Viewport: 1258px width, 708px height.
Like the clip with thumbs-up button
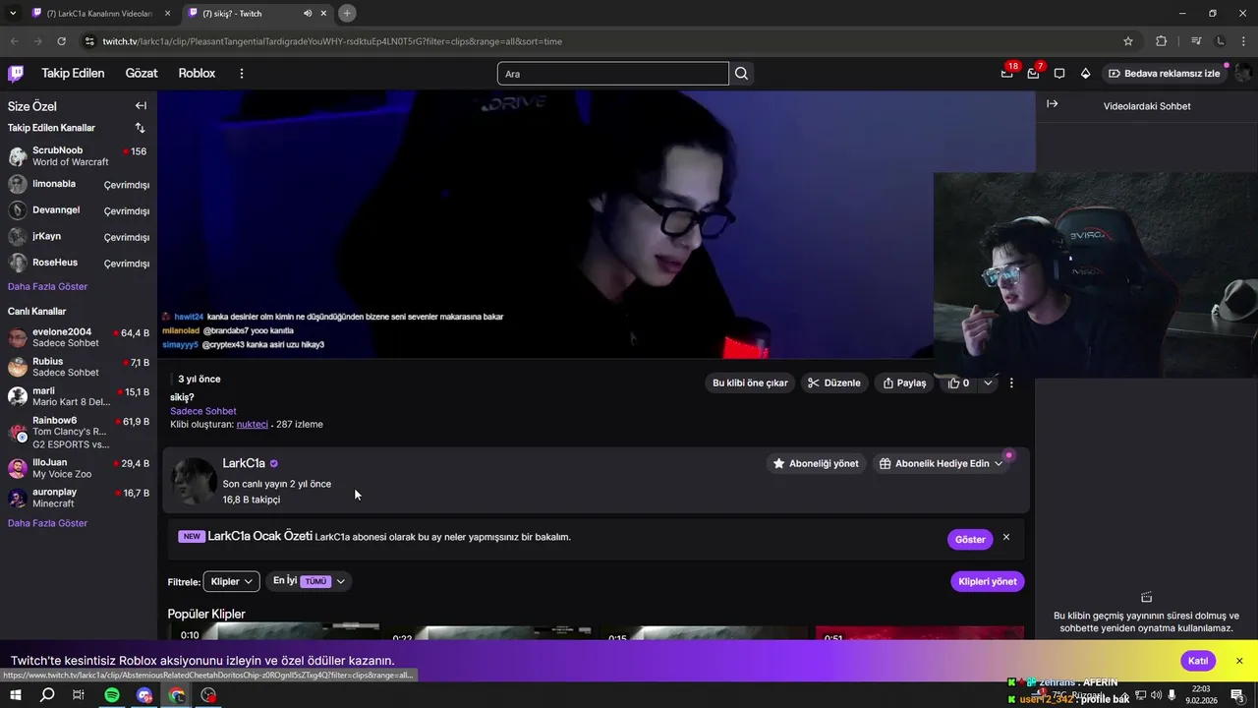(x=958, y=383)
